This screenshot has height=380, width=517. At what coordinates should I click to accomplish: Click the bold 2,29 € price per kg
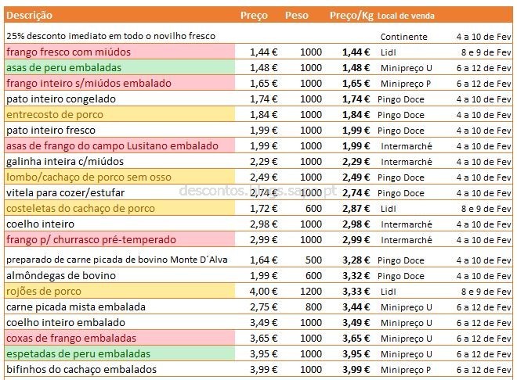(356, 162)
